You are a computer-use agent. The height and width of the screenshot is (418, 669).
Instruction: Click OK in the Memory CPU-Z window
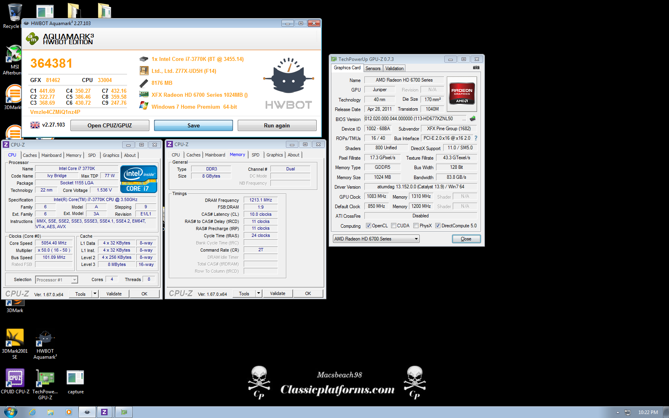click(308, 293)
